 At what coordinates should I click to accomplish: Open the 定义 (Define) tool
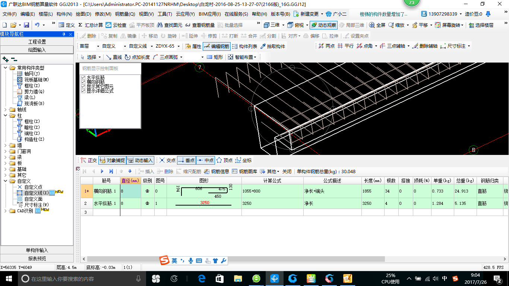[x=67, y=25]
